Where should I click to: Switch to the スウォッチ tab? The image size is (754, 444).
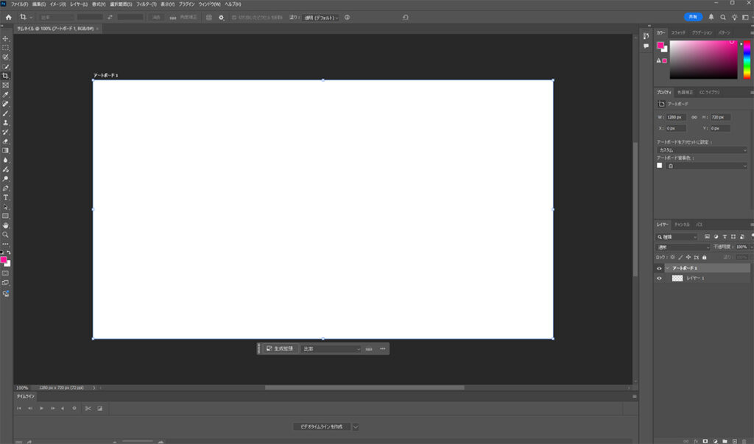coord(678,32)
